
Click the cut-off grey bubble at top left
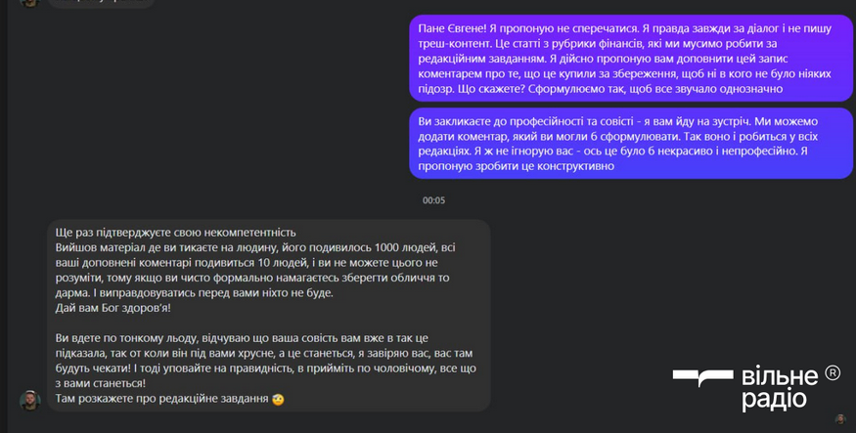tap(101, 3)
